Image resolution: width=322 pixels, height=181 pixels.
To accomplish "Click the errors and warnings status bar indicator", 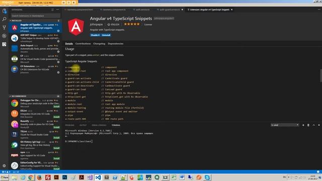I will [6, 172].
